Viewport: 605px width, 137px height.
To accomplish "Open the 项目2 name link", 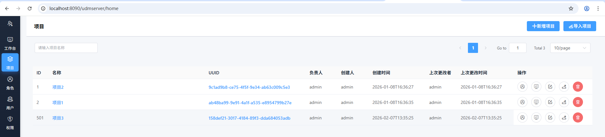I will (x=58, y=87).
